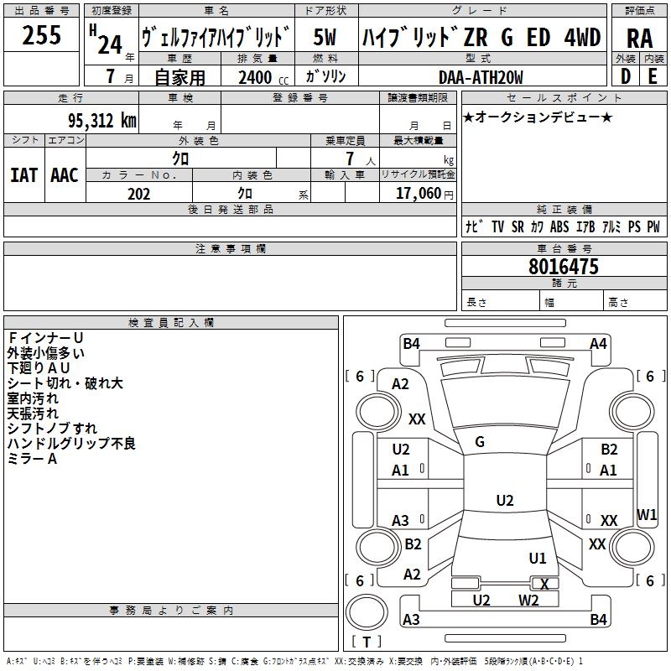Click the color number 202
Image resolution: width=671 pixels, height=671 pixels.
138,194
